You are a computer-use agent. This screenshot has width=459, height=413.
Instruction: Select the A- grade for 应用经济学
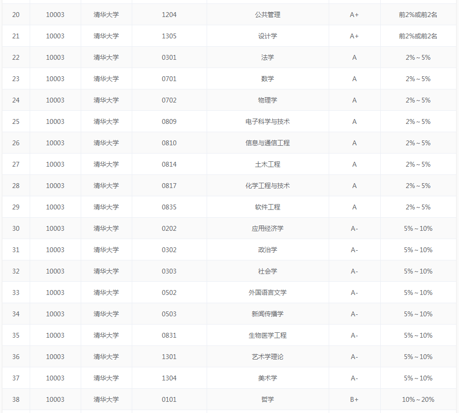[x=354, y=228]
